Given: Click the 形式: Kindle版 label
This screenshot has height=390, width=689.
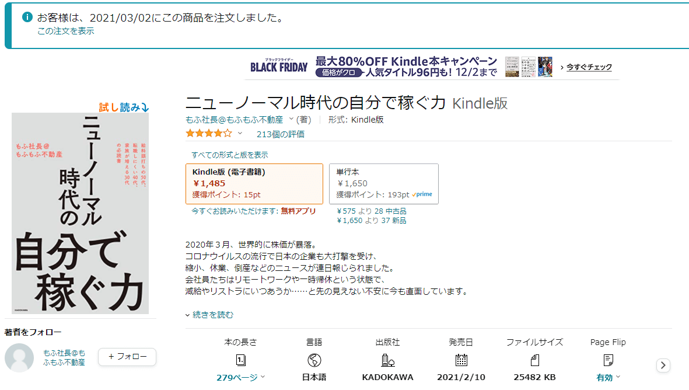Looking at the screenshot, I should tap(356, 120).
